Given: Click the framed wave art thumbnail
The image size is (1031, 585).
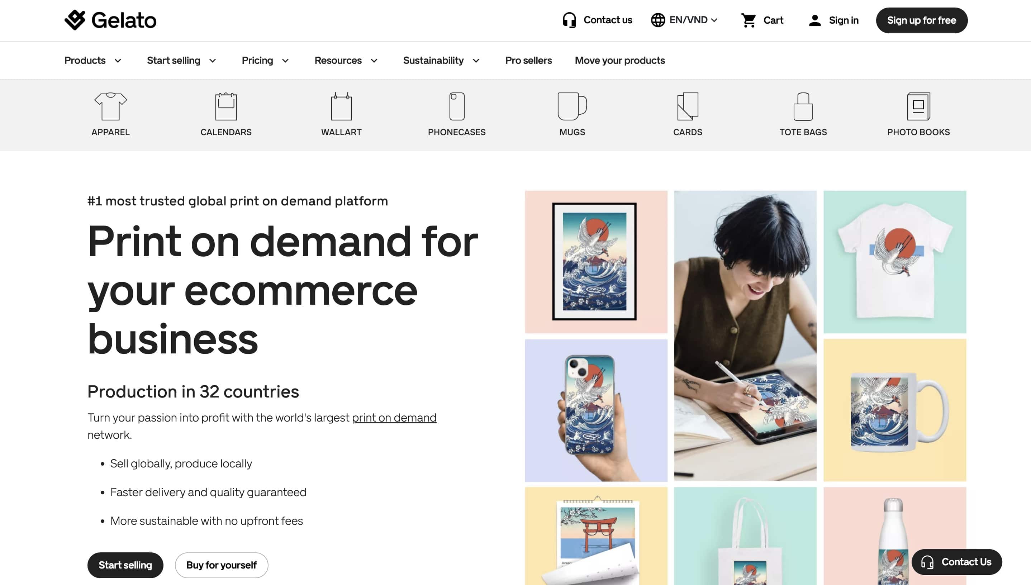Looking at the screenshot, I should click(x=596, y=262).
